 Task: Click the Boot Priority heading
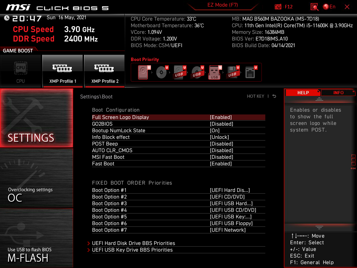tap(145, 59)
